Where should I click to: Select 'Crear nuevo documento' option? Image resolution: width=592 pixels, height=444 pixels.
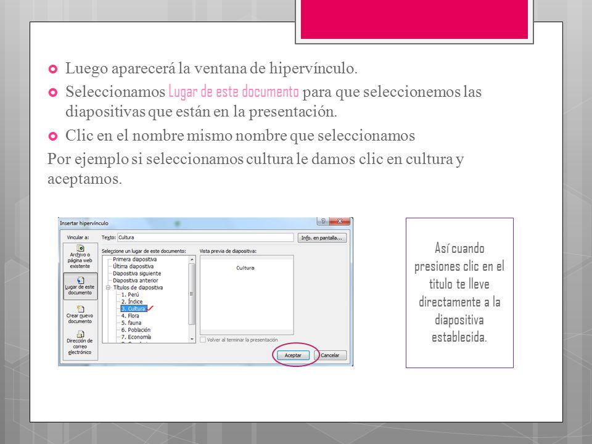pos(80,314)
